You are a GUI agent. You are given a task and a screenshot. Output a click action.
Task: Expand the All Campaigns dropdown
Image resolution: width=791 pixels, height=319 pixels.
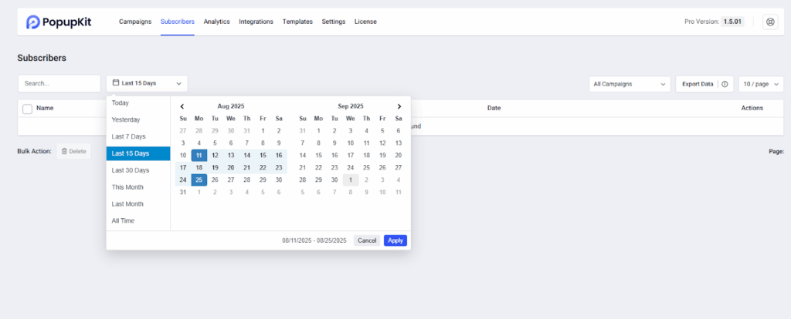pyautogui.click(x=629, y=83)
